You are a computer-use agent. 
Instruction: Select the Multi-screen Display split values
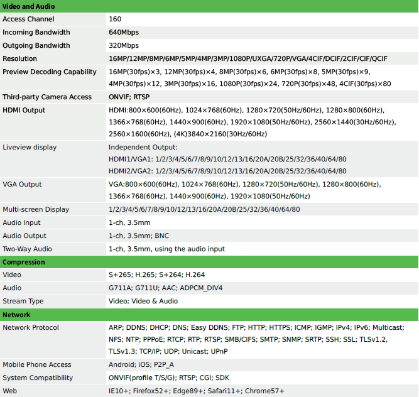click(x=204, y=209)
